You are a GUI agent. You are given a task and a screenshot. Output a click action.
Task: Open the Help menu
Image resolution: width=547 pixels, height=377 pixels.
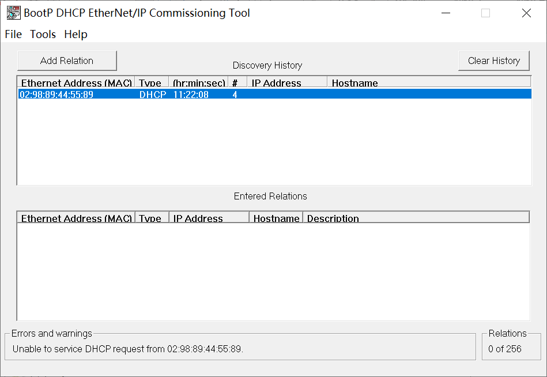coord(76,35)
